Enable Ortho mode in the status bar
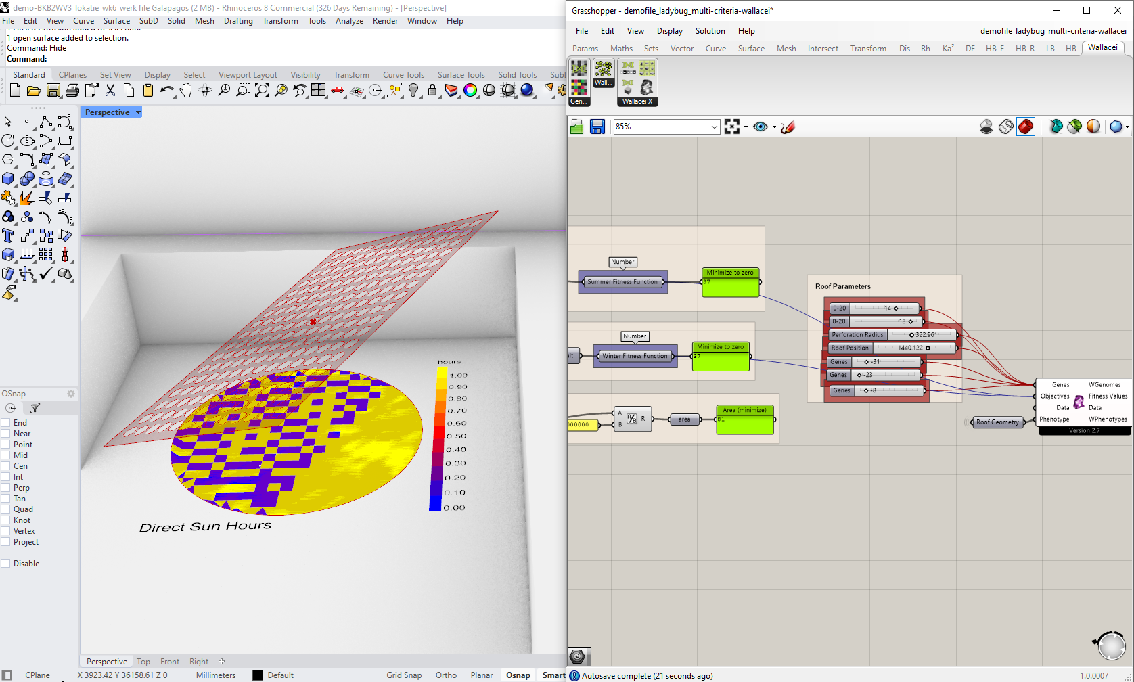 pyautogui.click(x=446, y=675)
